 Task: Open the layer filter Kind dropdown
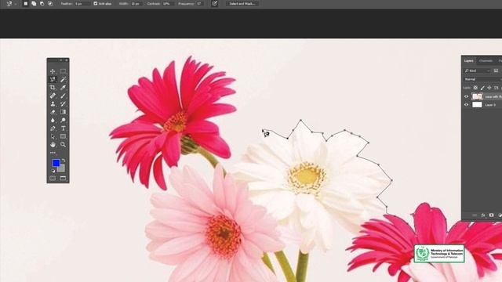point(478,70)
